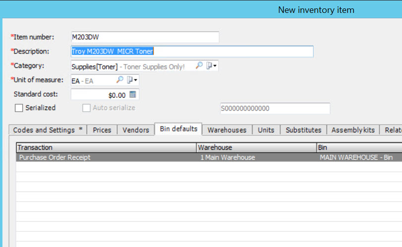Select the Bin defaults tab
Viewport: 402px width, 247px height.
(178, 129)
